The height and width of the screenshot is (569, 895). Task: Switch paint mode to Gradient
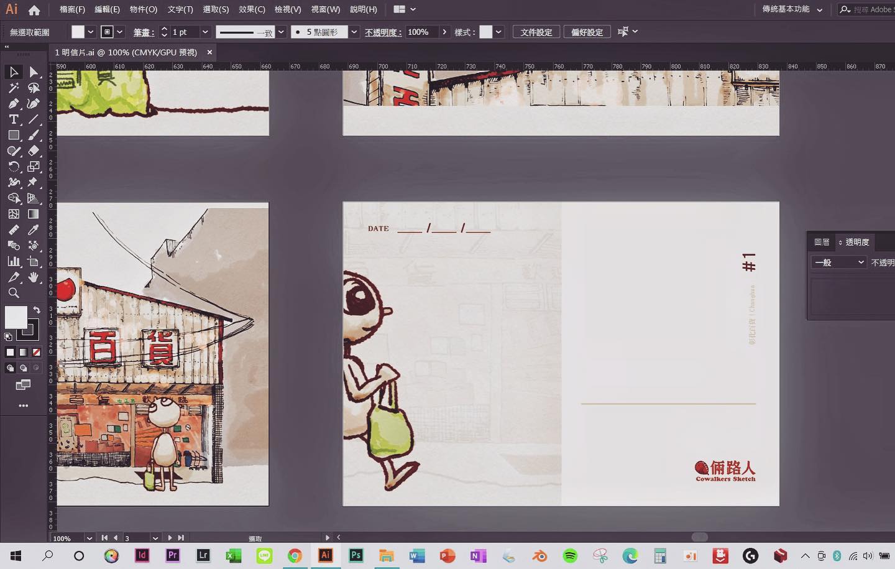pyautogui.click(x=23, y=352)
